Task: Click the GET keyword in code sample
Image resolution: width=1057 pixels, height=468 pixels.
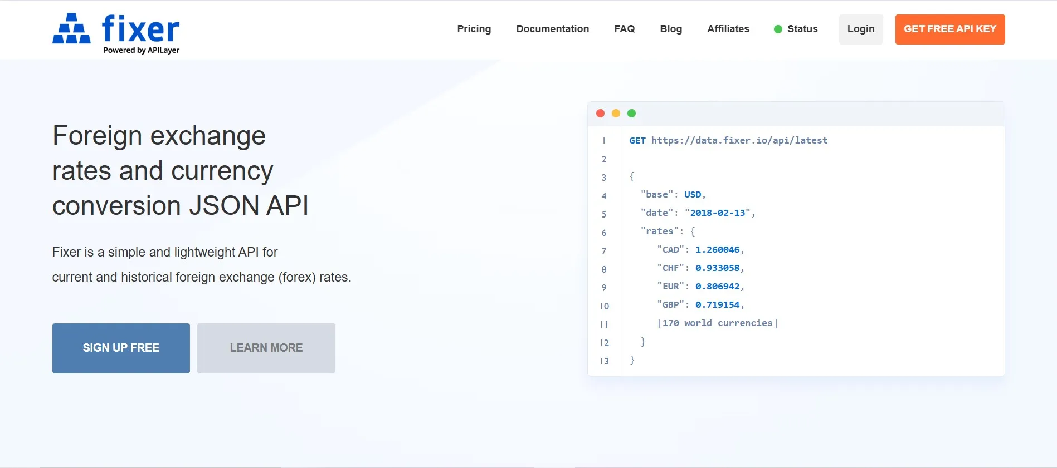Action: [x=637, y=141]
